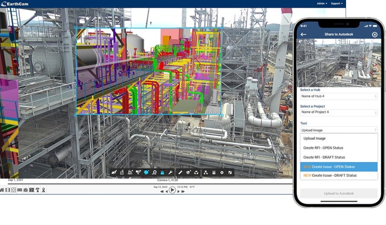
Task: Click the 12:12 PM time text
Action: point(182,187)
